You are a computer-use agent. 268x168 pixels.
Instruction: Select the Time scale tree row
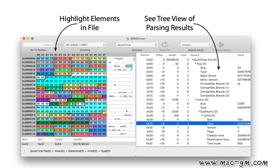(x=194, y=143)
